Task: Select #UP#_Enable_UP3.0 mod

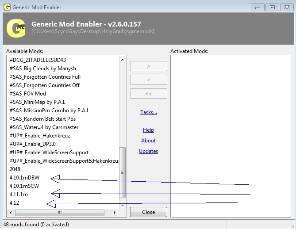Action: 32,144
